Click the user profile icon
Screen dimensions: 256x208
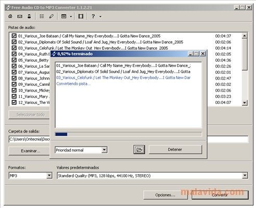tap(29, 16)
